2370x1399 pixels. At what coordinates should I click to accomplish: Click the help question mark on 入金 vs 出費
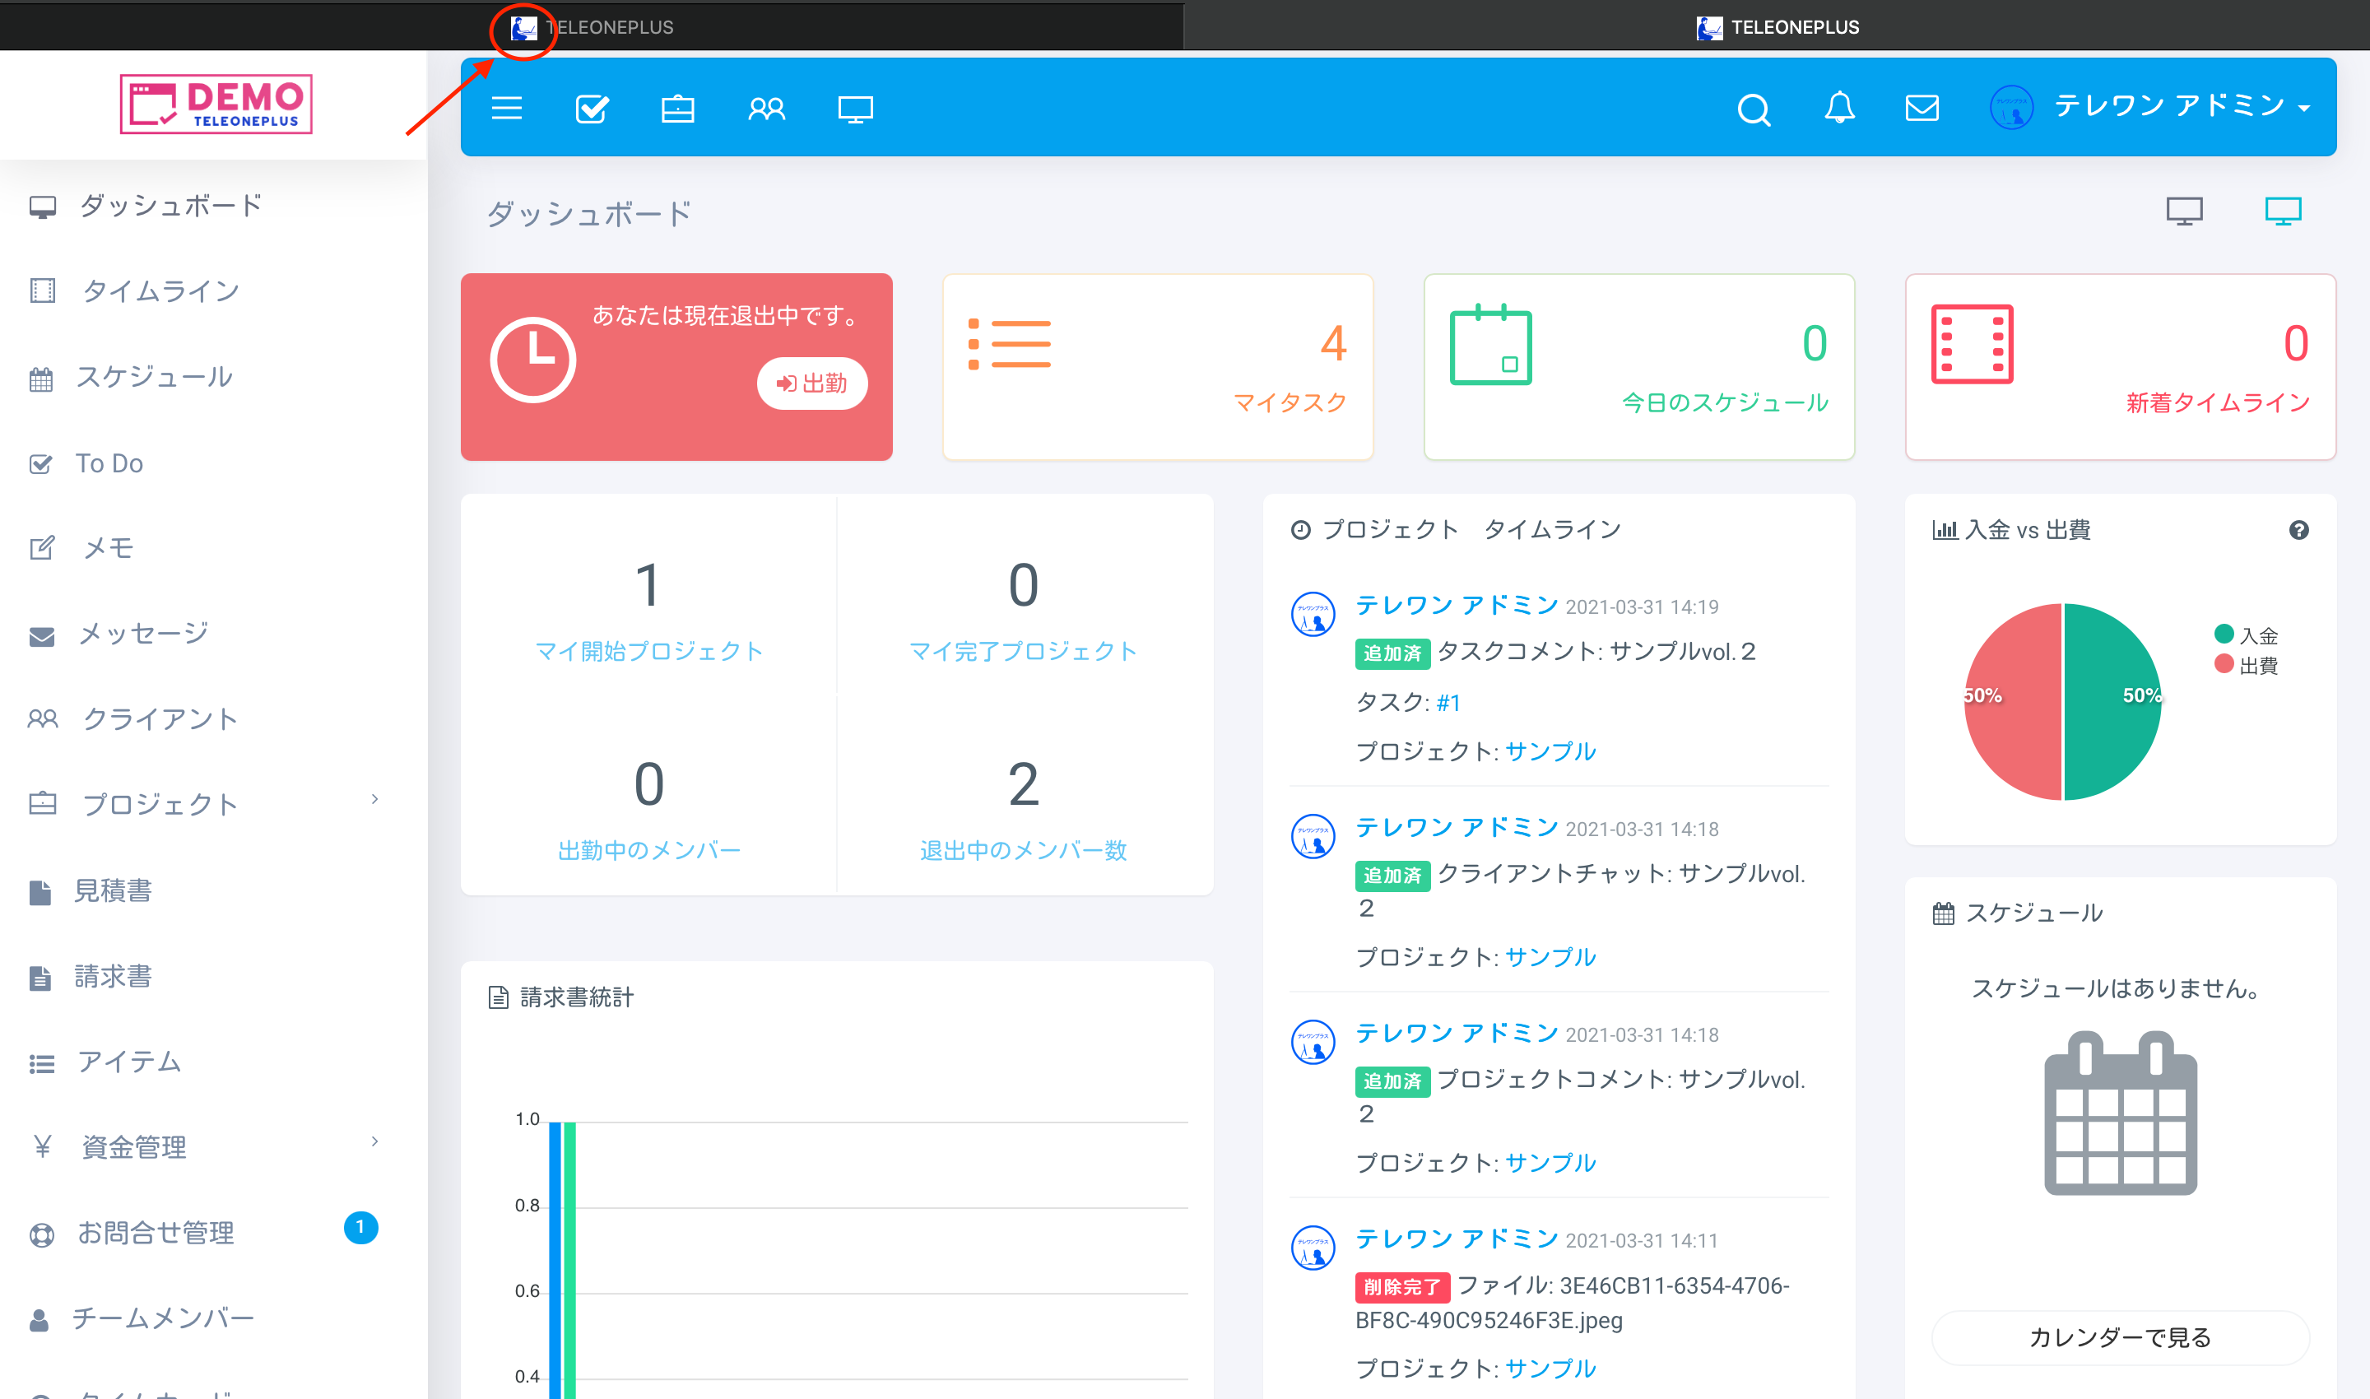click(2298, 530)
